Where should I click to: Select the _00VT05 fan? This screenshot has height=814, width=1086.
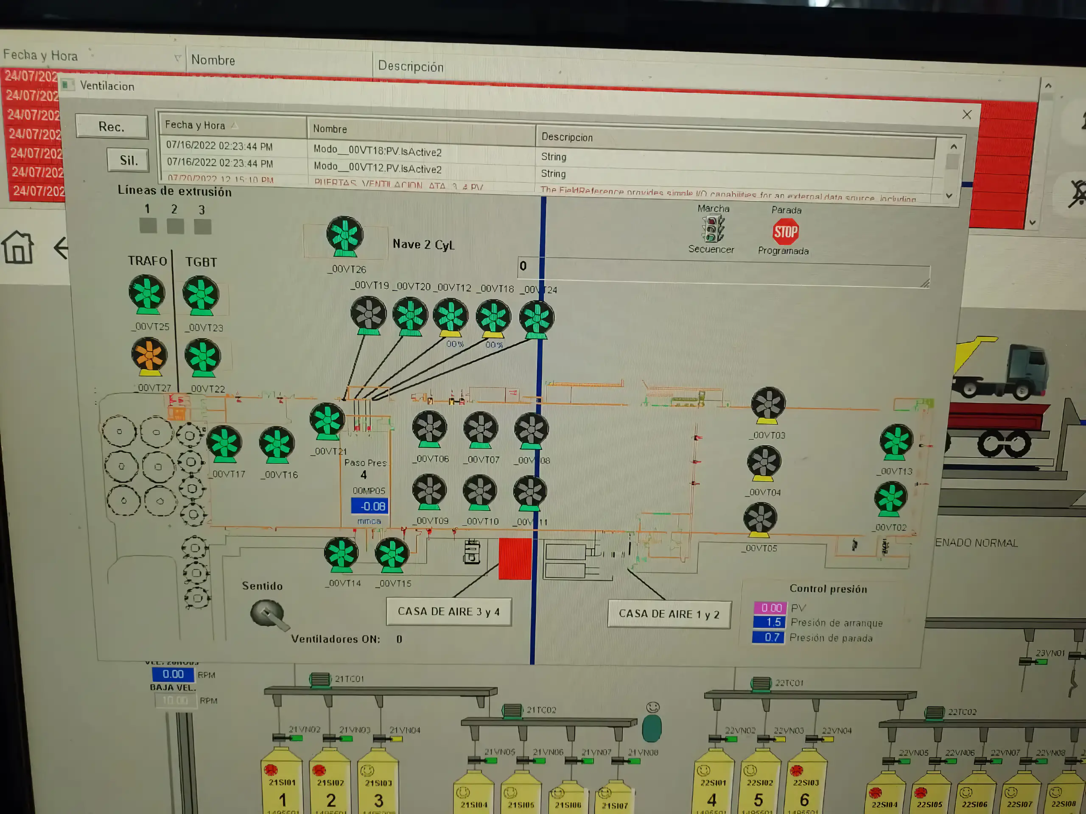[x=760, y=520]
